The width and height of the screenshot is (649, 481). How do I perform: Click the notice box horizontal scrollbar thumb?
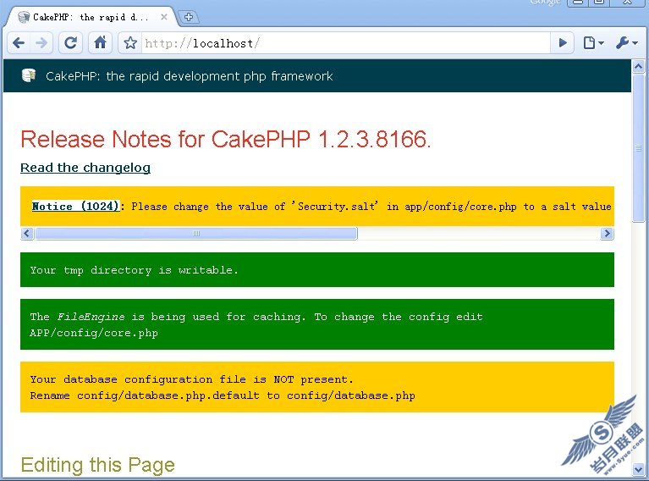pyautogui.click(x=196, y=233)
